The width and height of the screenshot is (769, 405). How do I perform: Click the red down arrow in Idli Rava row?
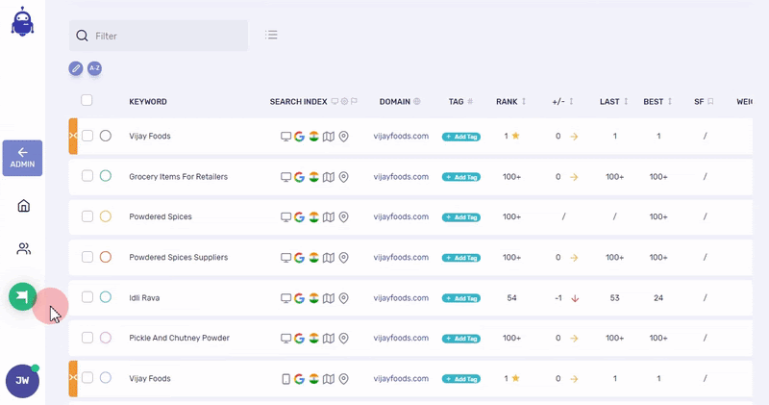click(x=575, y=298)
